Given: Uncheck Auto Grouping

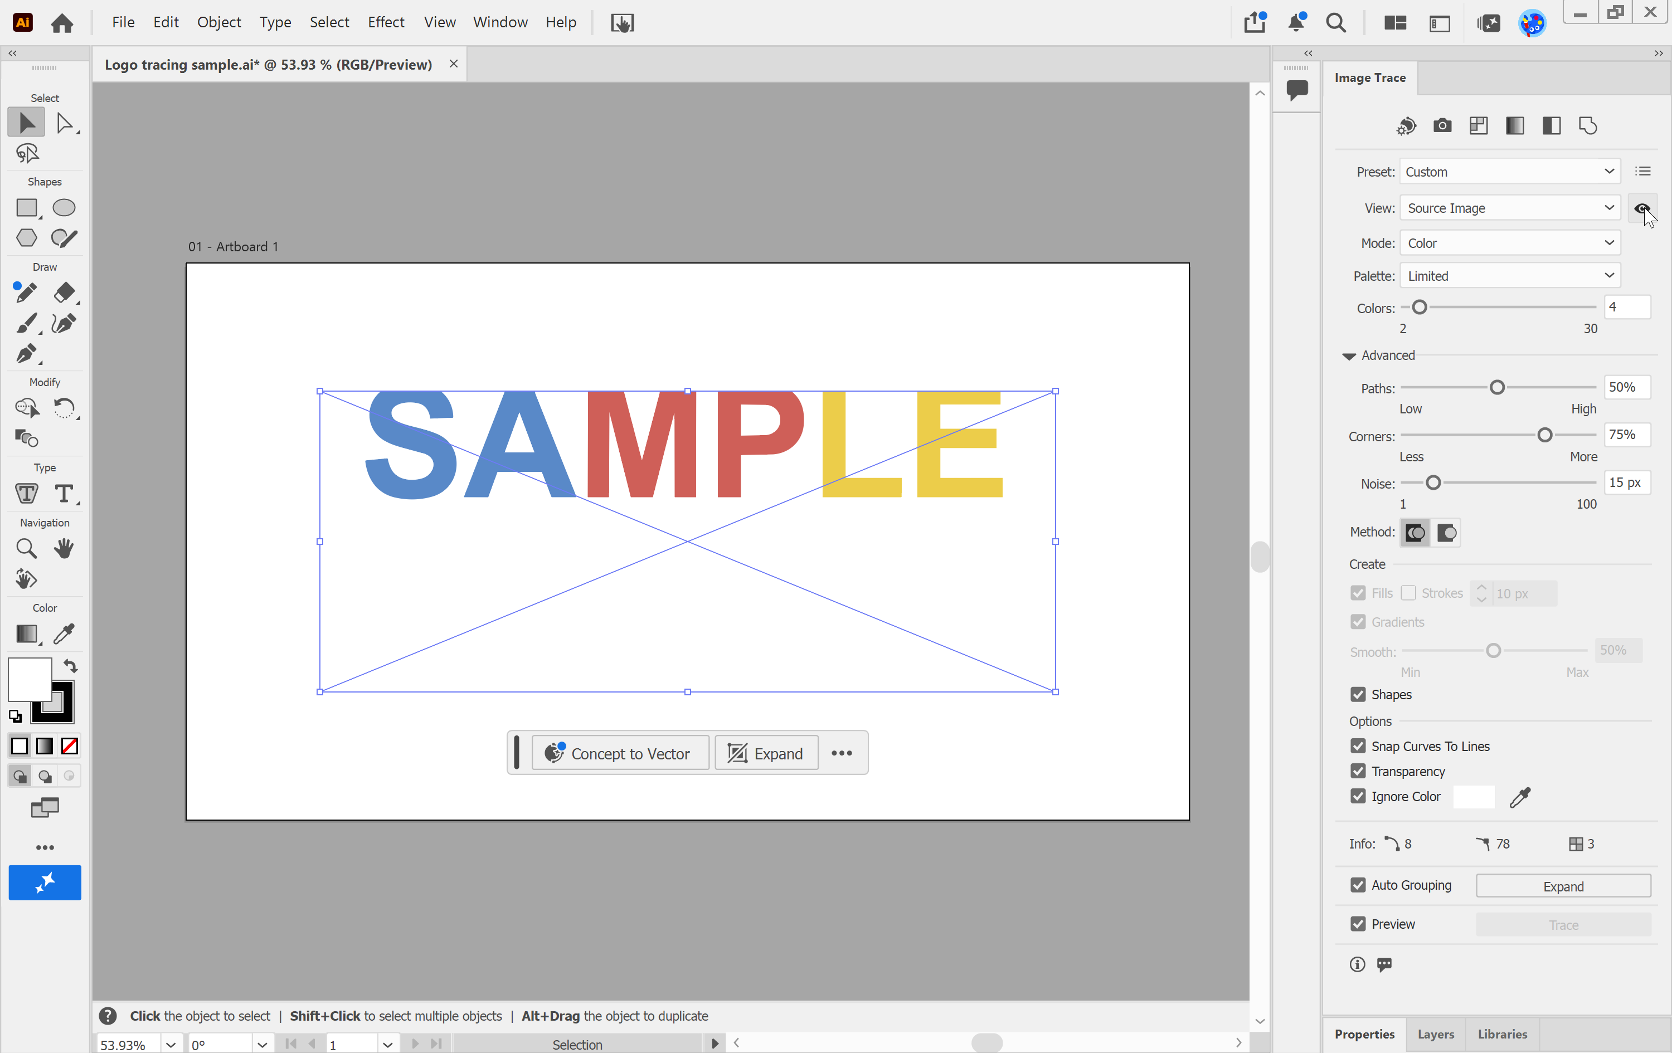Looking at the screenshot, I should coord(1358,885).
